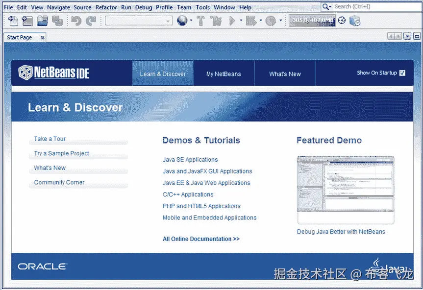The width and height of the screenshot is (423, 290).
Task: Click the Run Project play icon
Action: pos(232,21)
